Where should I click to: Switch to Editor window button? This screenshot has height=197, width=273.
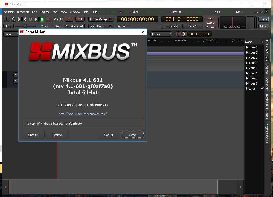[264, 19]
